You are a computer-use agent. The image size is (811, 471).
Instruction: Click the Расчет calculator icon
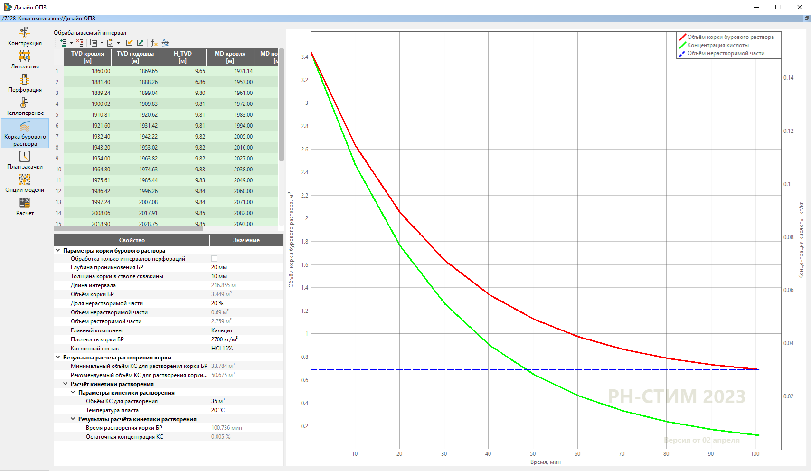pyautogui.click(x=25, y=203)
